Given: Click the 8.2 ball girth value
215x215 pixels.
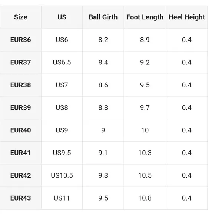Looking at the screenshot, I should coord(103,40).
